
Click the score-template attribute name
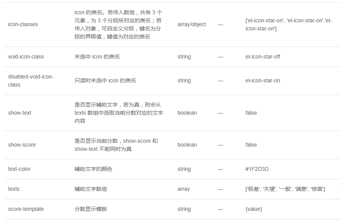click(x=26, y=209)
